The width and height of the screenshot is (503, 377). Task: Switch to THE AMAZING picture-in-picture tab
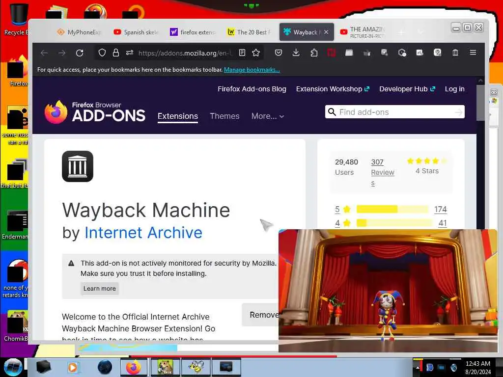pyautogui.click(x=363, y=32)
